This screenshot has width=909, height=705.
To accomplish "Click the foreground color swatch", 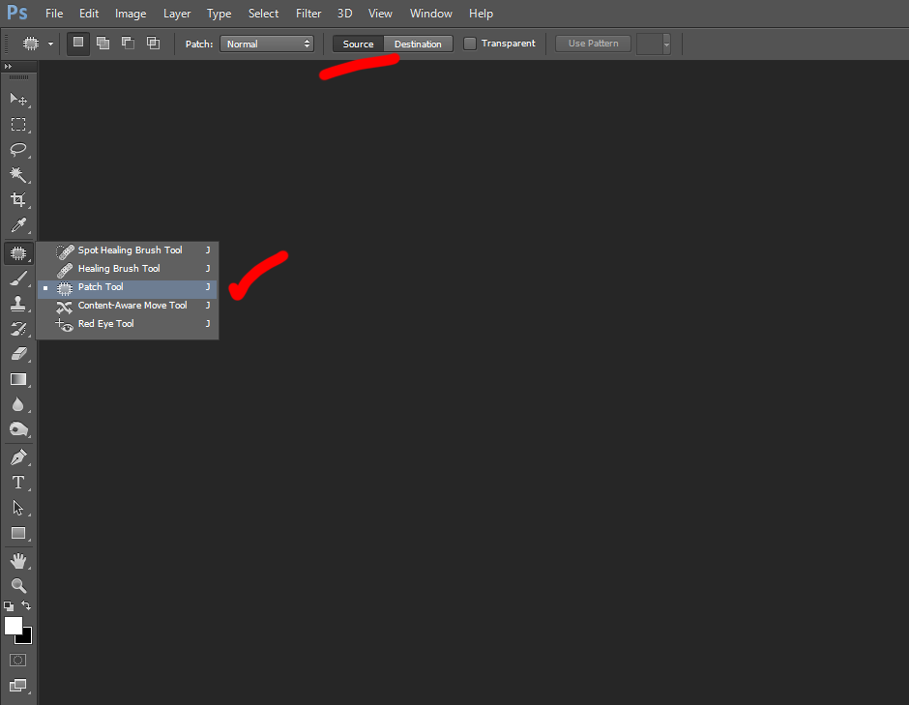I will (x=12, y=625).
